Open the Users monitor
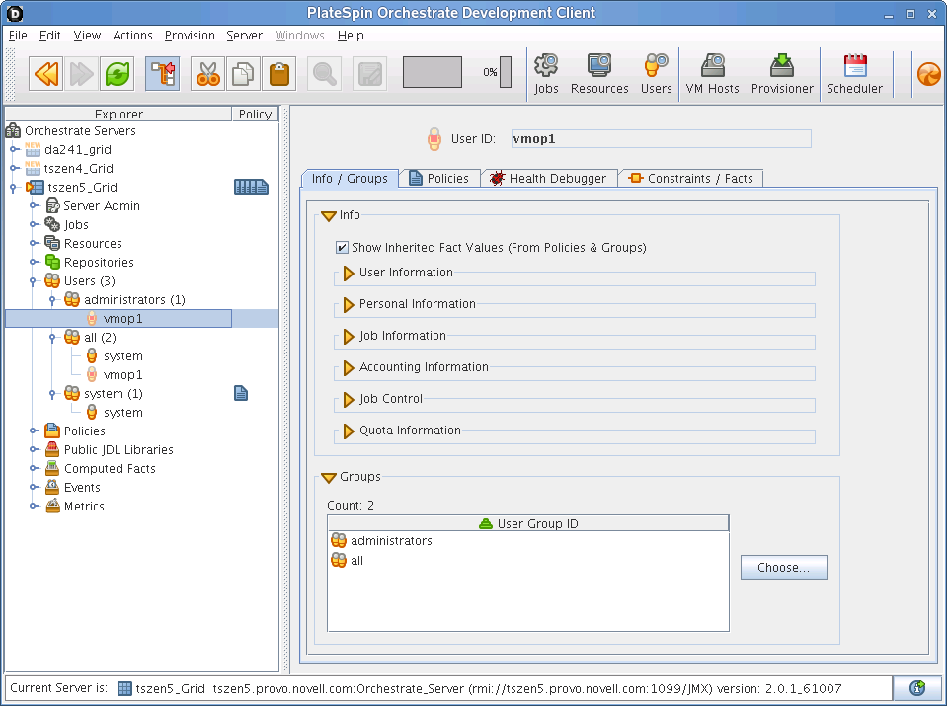The image size is (947, 706). pos(656,74)
